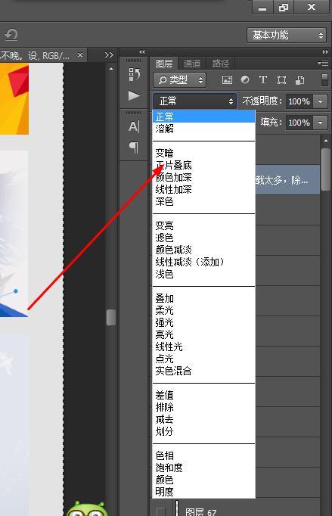The height and width of the screenshot is (516, 332).
Task: Open the Paragraph panel icon
Action: tap(134, 148)
